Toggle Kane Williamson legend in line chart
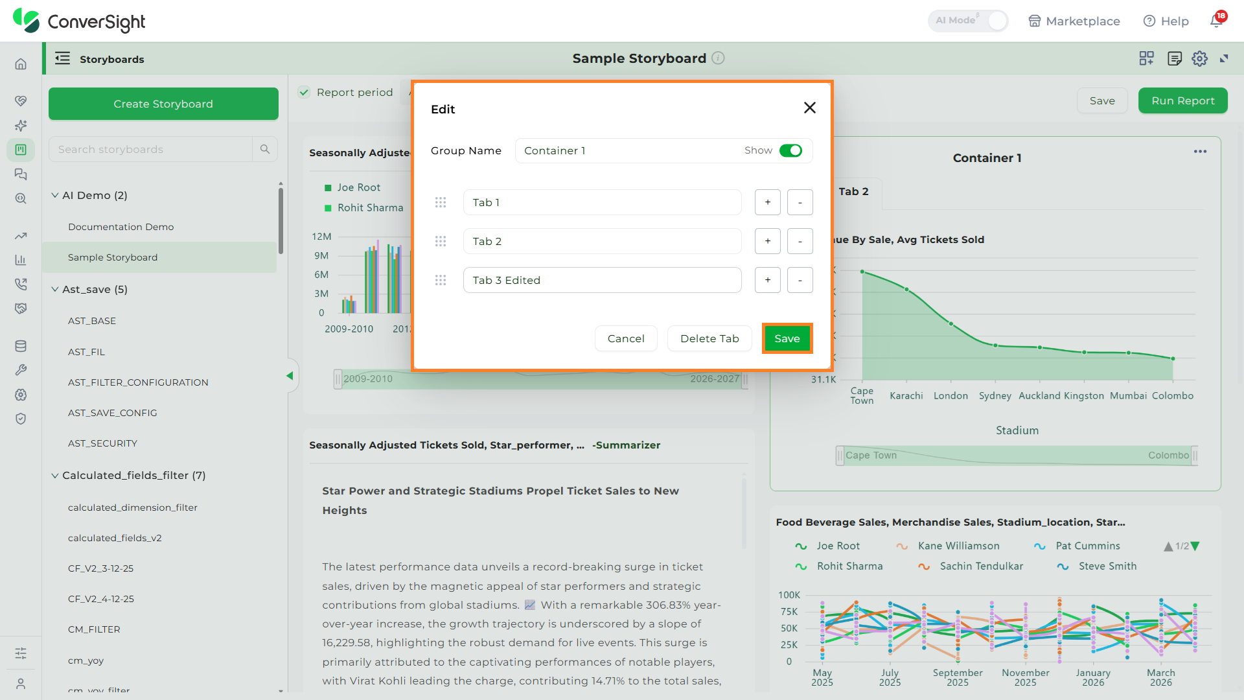1244x700 pixels. pos(948,546)
